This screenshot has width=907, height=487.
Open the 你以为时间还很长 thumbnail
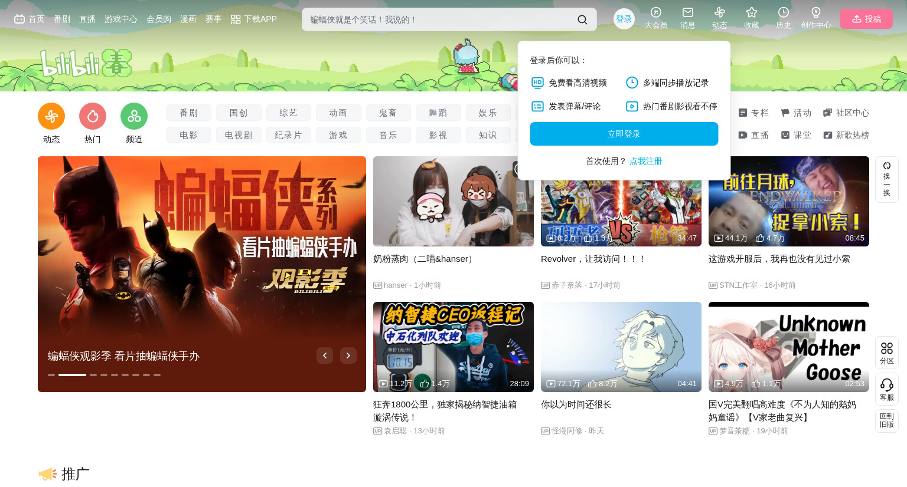[621, 347]
